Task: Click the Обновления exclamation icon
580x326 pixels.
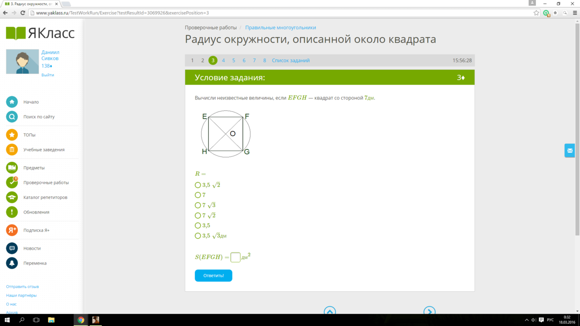Action: click(12, 212)
